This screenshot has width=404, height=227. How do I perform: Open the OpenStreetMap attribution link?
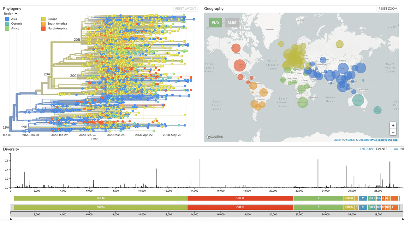pyautogui.click(x=368, y=140)
